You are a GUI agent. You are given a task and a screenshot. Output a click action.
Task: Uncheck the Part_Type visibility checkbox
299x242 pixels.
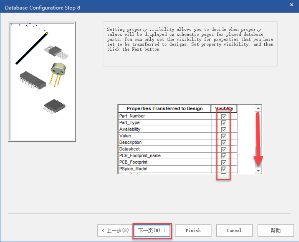[224, 123]
